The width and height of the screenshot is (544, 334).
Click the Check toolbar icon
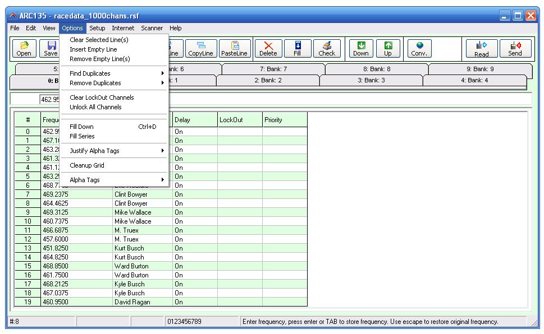[327, 49]
